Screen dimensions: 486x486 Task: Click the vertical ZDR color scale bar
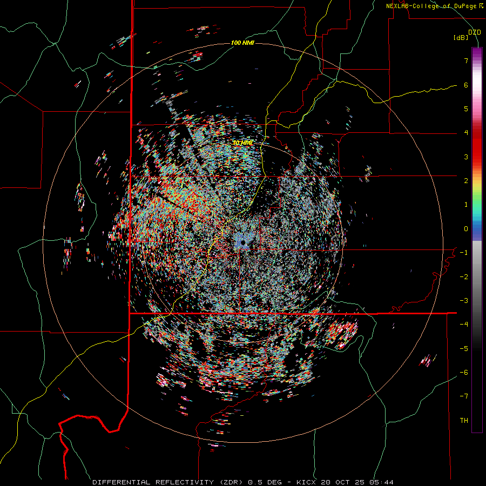click(x=477, y=240)
